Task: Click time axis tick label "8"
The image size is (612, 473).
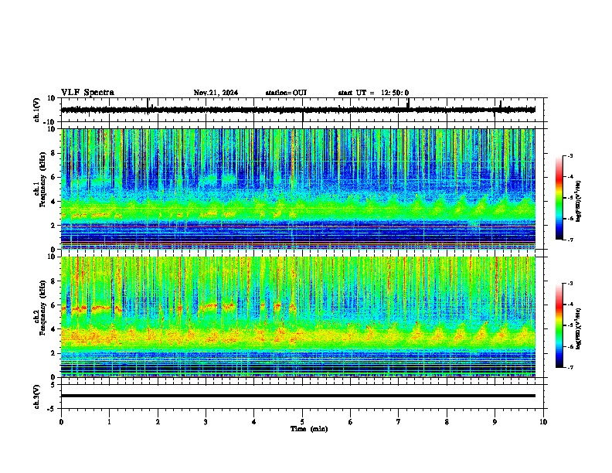Action: (447, 422)
